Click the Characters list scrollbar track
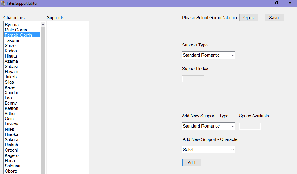The height and width of the screenshot is (174, 297). click(x=43, y=100)
